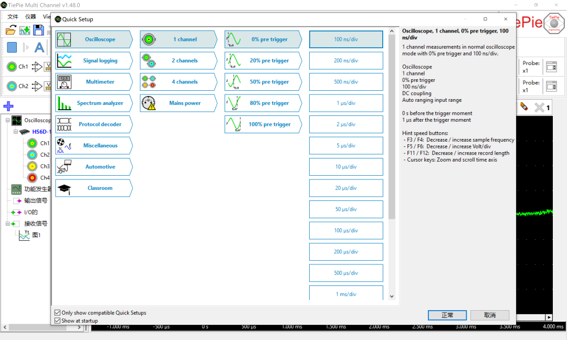
Task: Open Miscellaneous setups
Action: (x=94, y=146)
